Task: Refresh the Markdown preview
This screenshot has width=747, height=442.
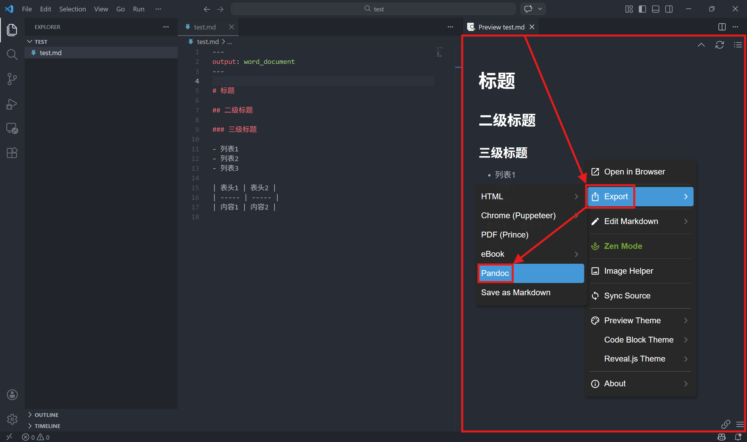Action: tap(720, 45)
